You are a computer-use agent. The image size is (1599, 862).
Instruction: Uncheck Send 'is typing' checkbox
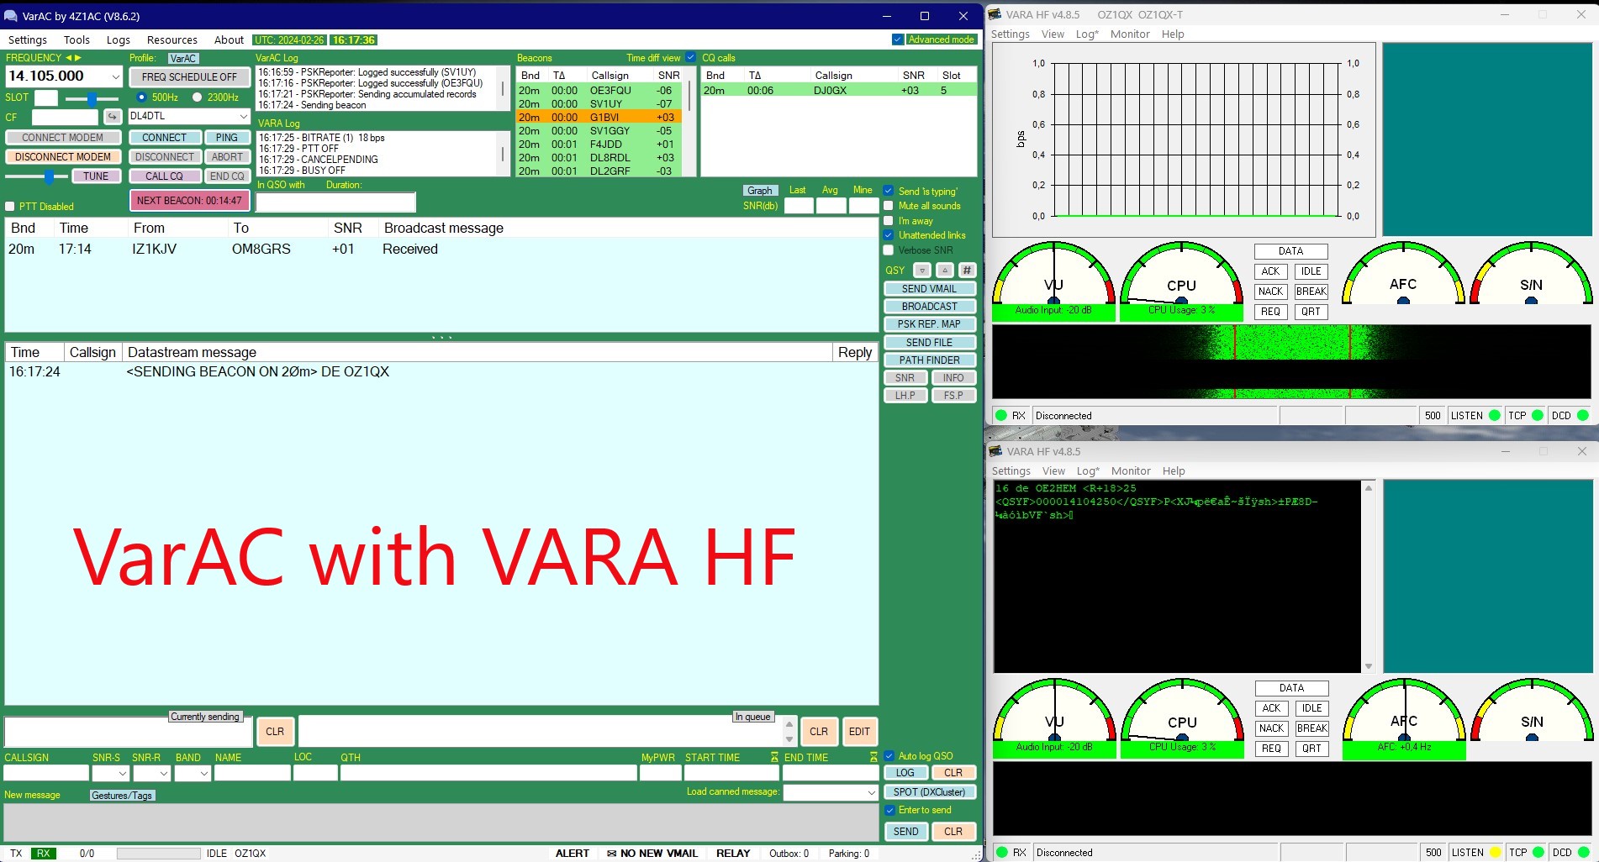[889, 191]
